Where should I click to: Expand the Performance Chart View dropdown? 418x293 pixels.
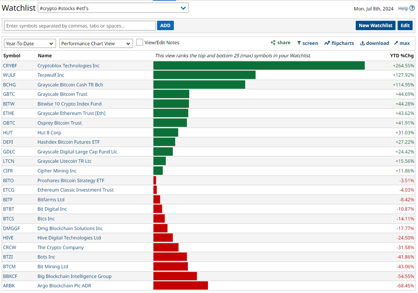click(96, 44)
